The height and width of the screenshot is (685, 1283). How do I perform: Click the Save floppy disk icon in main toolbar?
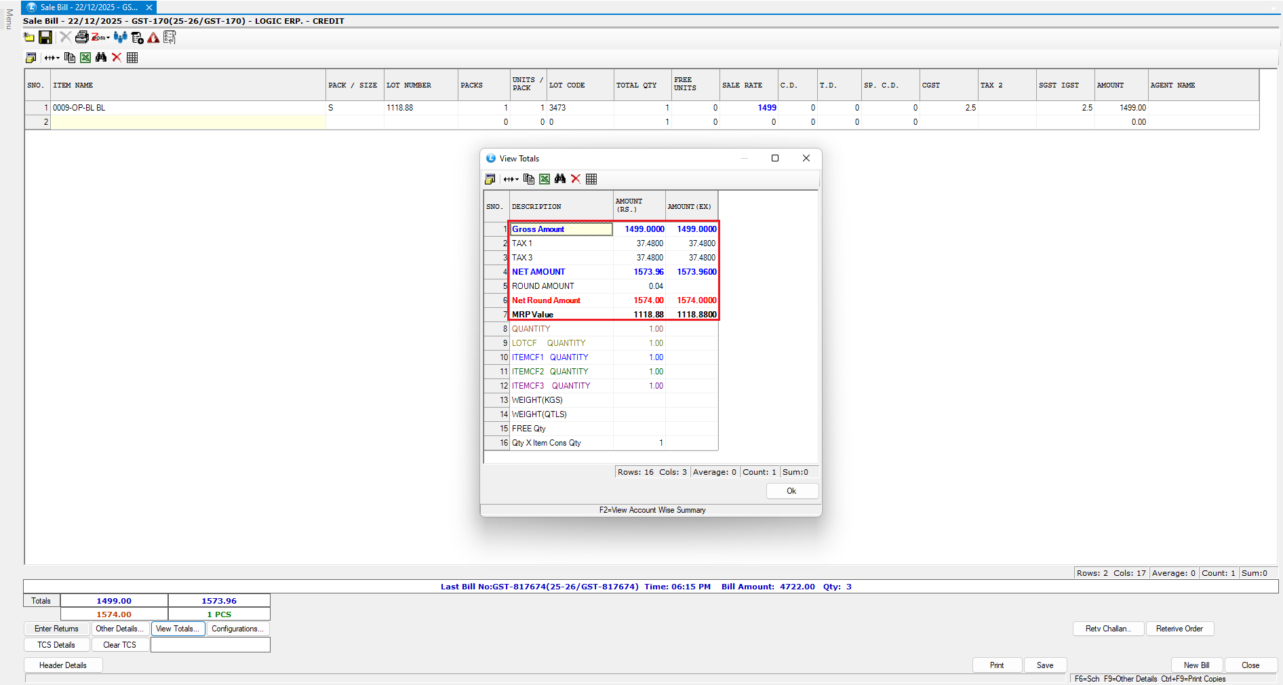45,38
